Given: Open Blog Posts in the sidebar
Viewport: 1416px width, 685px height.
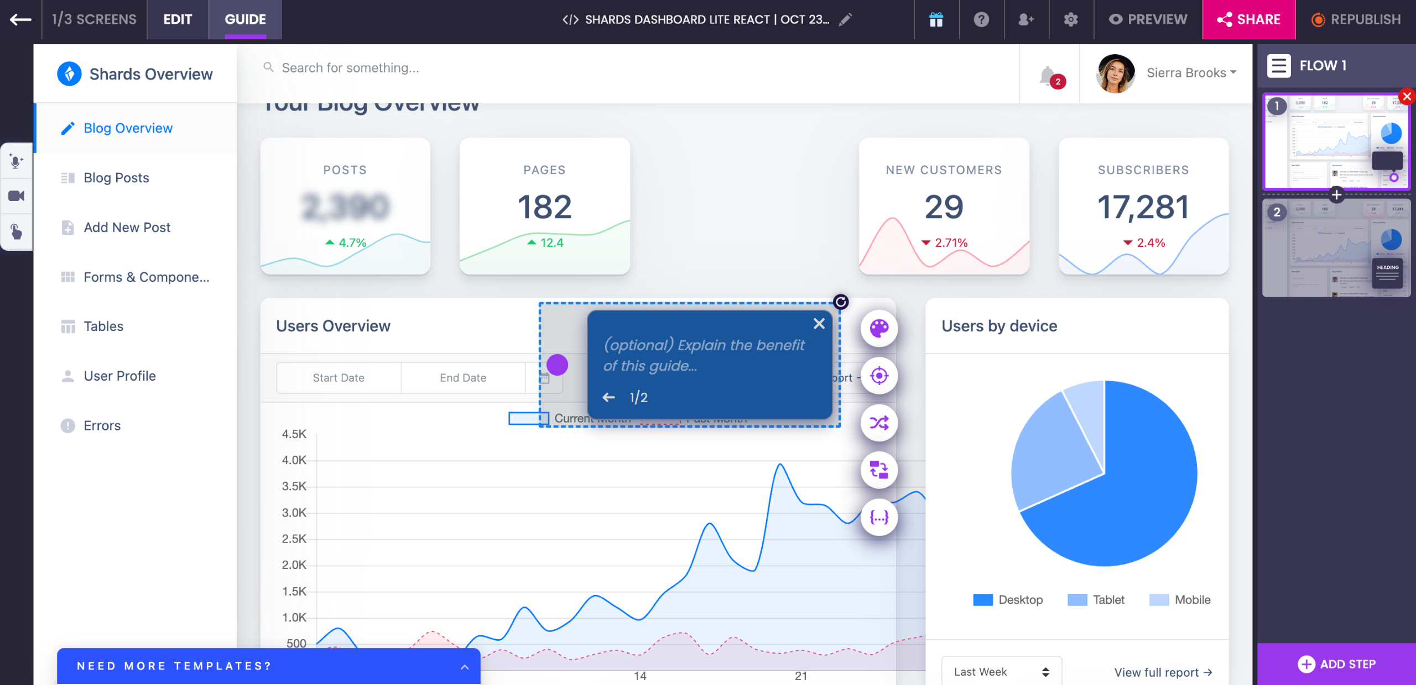Looking at the screenshot, I should pos(116,178).
